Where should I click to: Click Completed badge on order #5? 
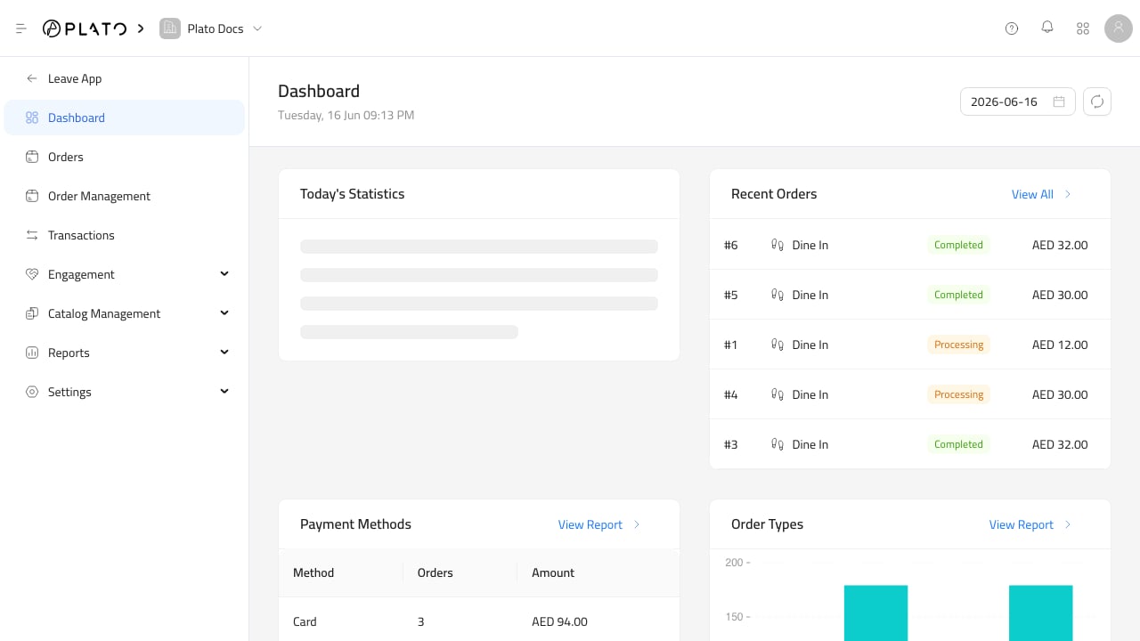coord(958,295)
